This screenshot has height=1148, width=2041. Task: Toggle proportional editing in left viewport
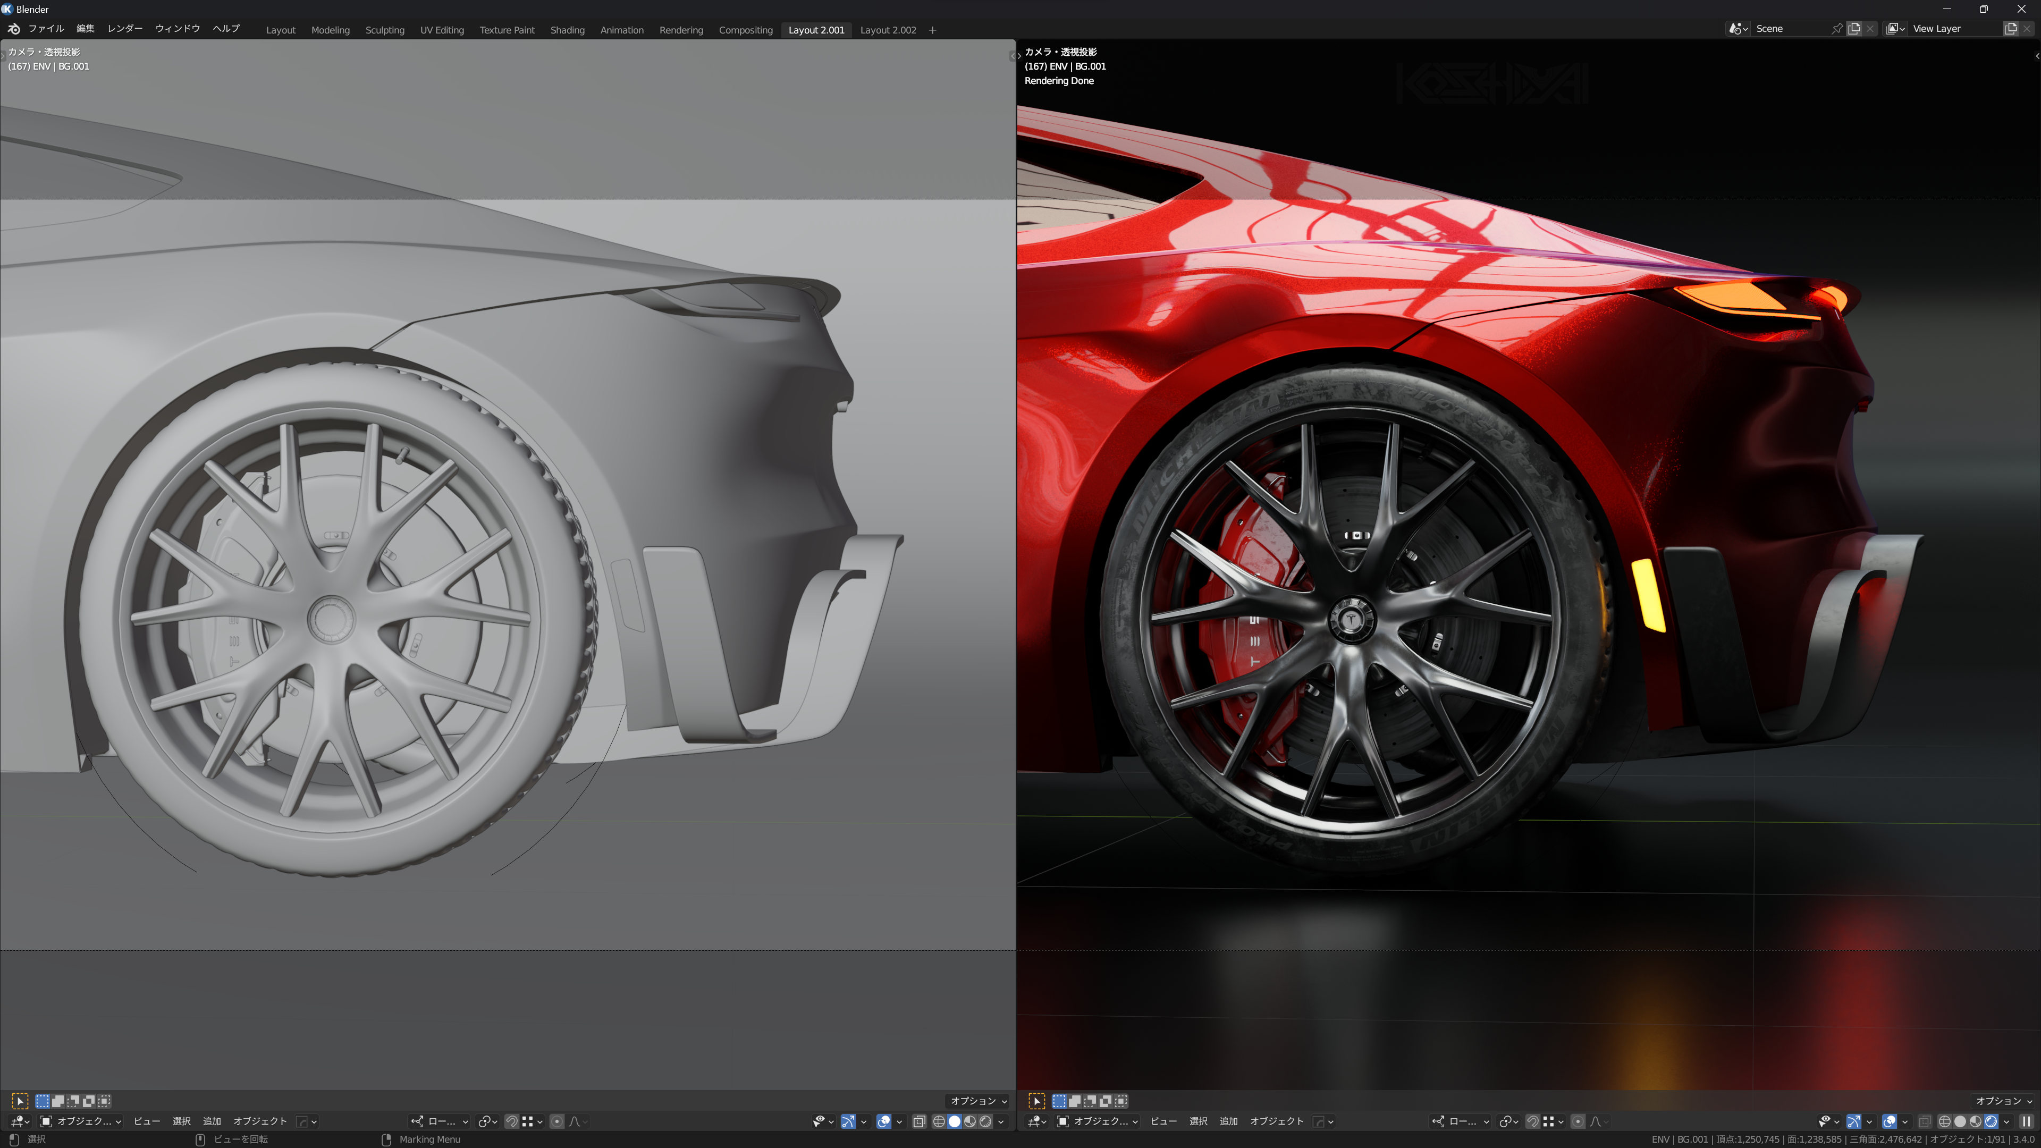coord(557,1121)
